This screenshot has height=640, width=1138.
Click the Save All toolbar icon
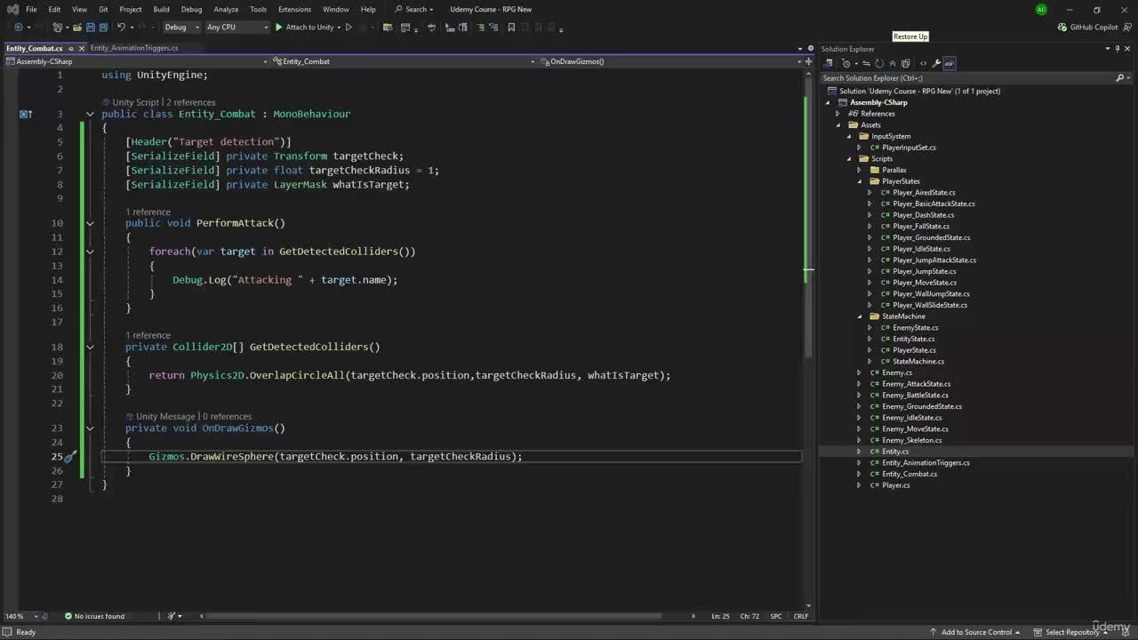103,28
